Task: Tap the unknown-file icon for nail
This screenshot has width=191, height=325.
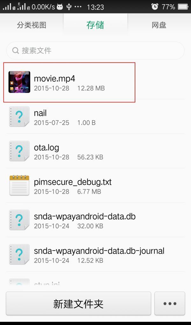Action: pos(19,116)
